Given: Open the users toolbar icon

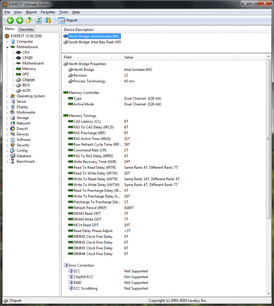Looking at the screenshot, I should point(48,20).
